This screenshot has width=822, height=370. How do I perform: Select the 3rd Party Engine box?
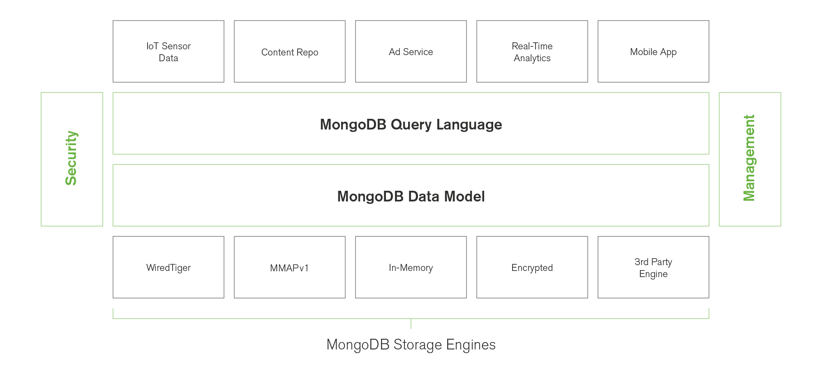(x=653, y=267)
